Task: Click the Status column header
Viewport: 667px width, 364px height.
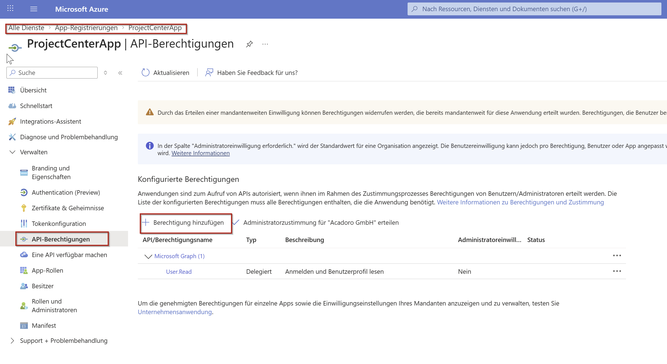Action: 536,240
